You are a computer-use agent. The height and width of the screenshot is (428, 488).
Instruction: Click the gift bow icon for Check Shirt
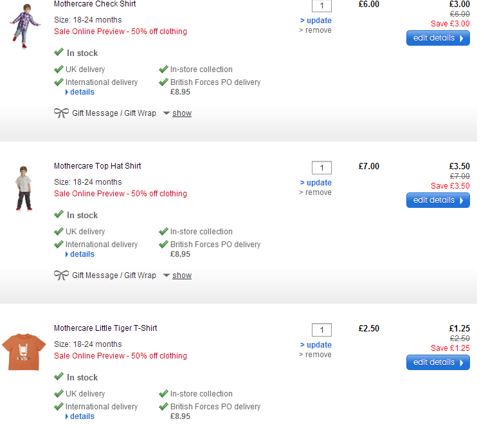pos(61,113)
